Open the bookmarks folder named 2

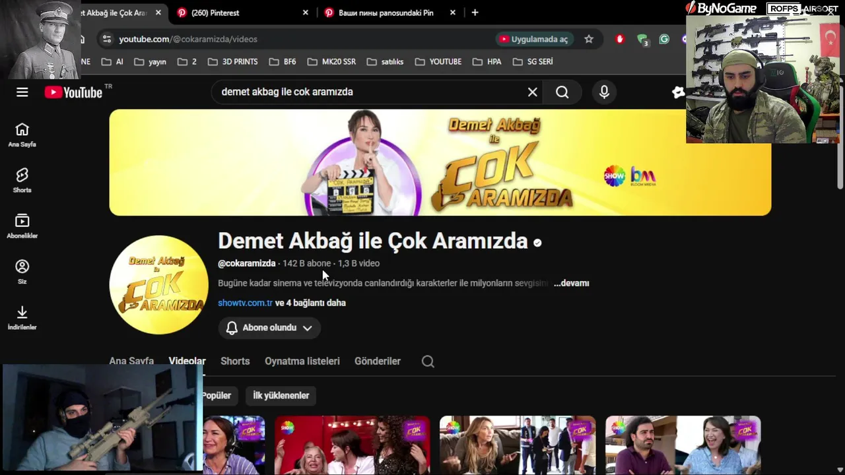pyautogui.click(x=187, y=61)
